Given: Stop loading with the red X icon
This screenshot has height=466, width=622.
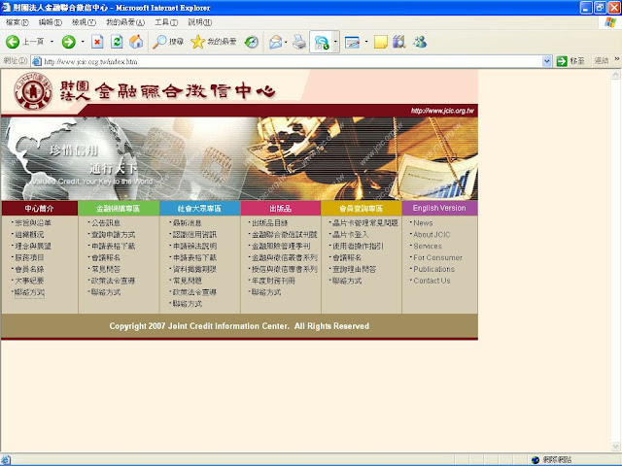Looking at the screenshot, I should pos(97,42).
